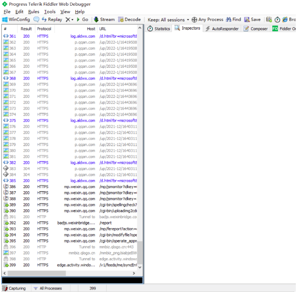Open the Help menu
Screen dimensions: 298x292
tap(80, 12)
